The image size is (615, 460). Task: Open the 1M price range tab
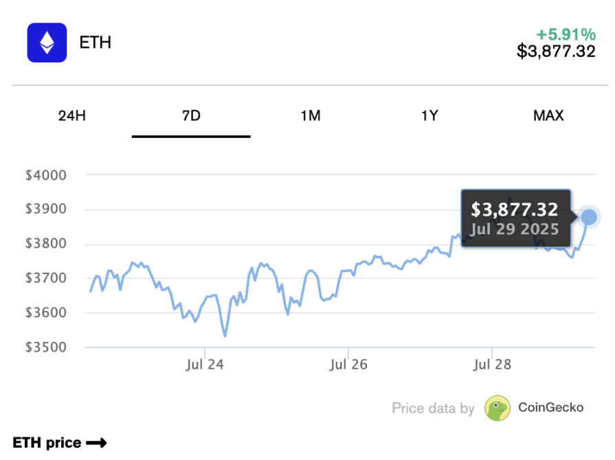tap(311, 115)
